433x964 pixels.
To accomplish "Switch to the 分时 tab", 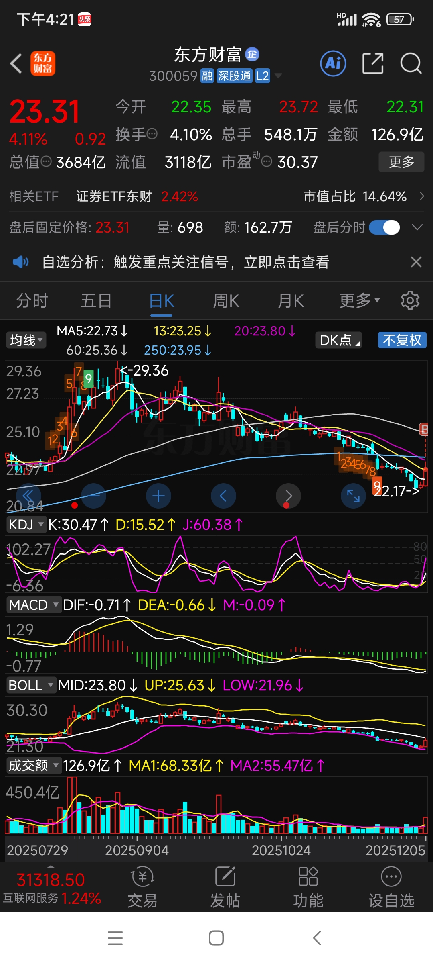I will point(32,300).
